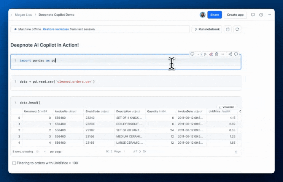Click the DOILEY BISCUIT description cell

tap(129, 124)
